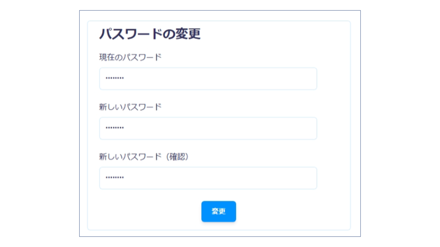Click the 変更 button to submit

click(x=219, y=211)
